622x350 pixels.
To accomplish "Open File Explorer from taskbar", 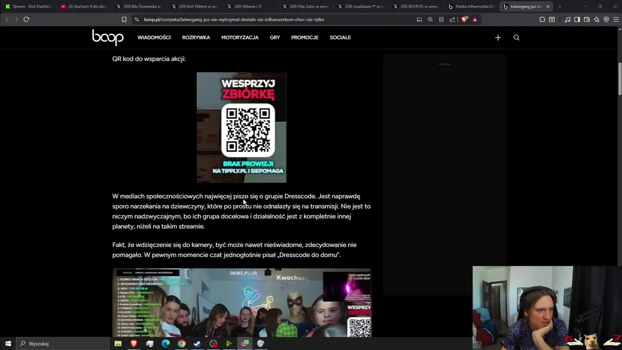I will (118, 344).
